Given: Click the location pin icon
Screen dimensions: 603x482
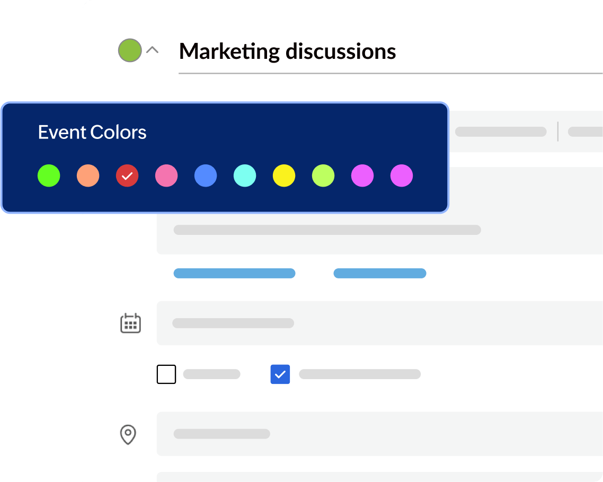Looking at the screenshot, I should [128, 434].
